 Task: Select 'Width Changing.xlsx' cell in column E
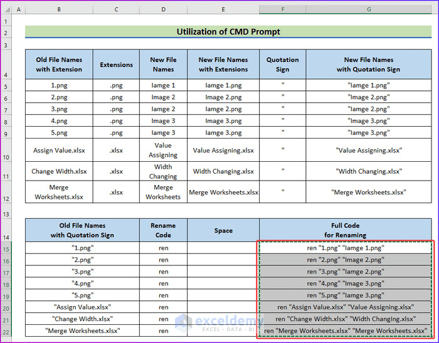click(223, 171)
